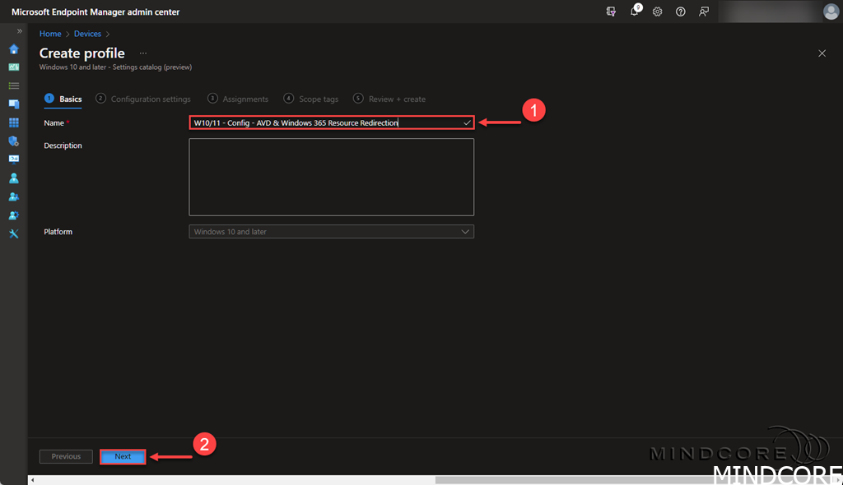Go to Devices breadcrumb link

(x=87, y=34)
